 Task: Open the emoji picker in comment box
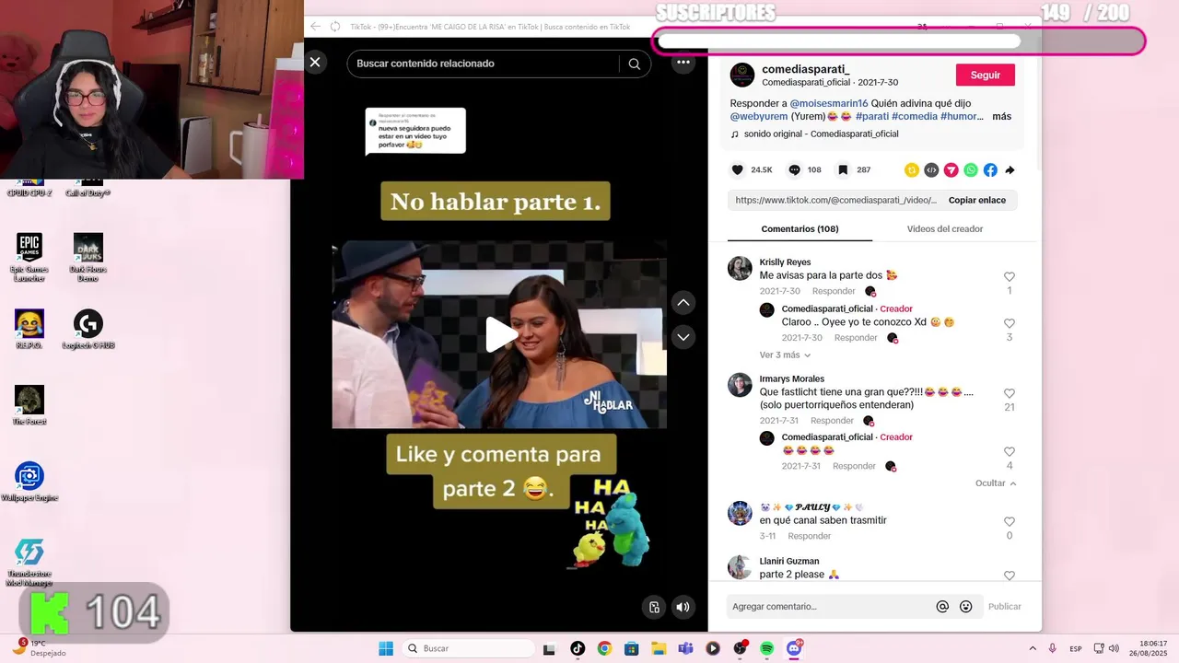(965, 607)
